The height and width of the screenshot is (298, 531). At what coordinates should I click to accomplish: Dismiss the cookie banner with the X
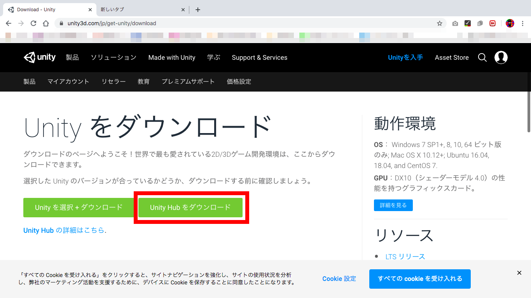519,273
